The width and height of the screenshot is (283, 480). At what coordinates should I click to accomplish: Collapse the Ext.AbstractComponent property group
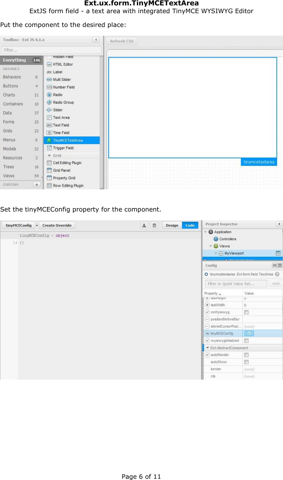(x=208, y=348)
